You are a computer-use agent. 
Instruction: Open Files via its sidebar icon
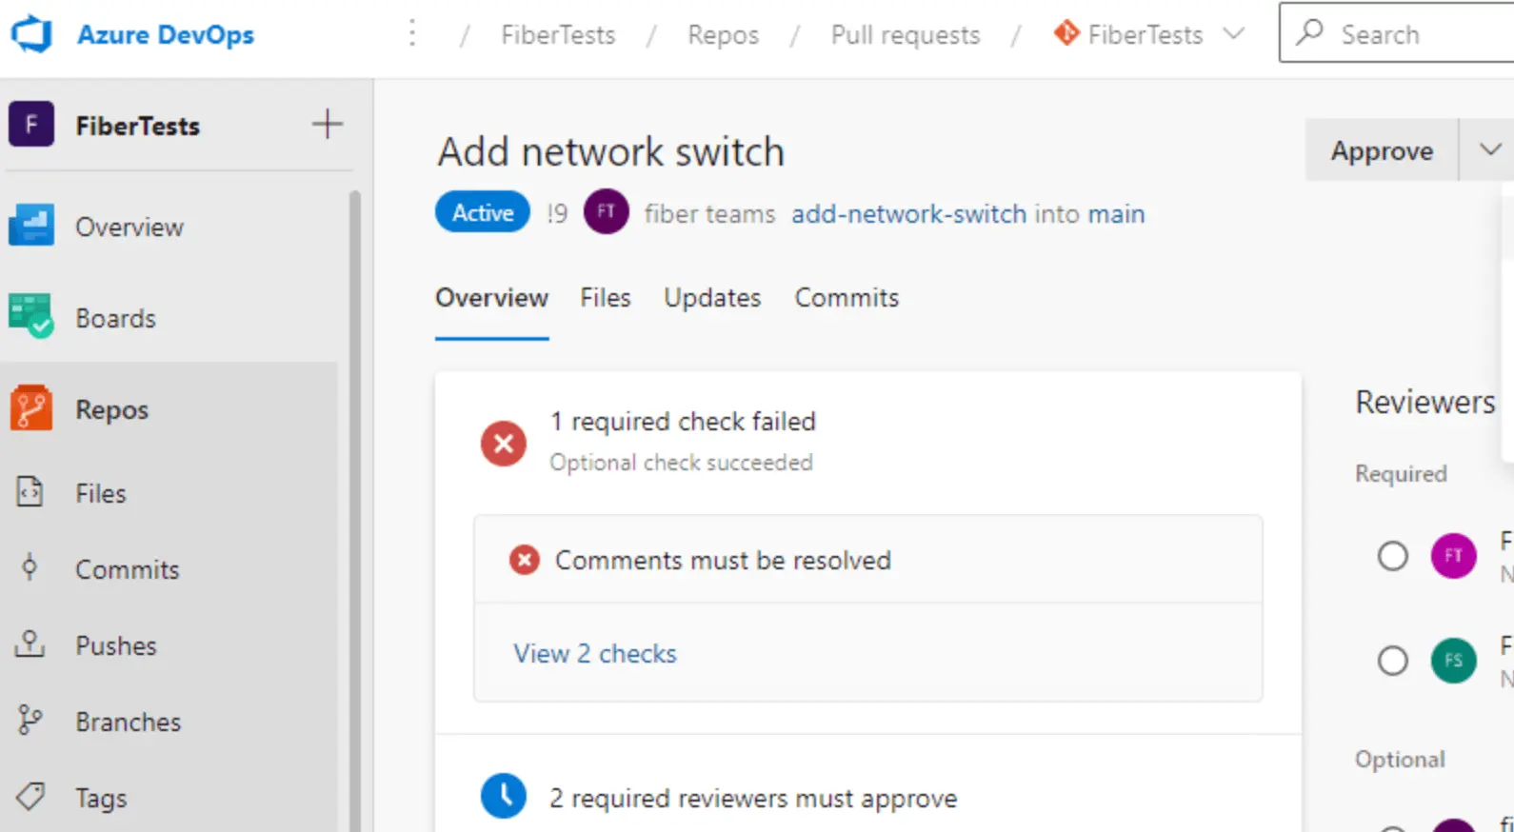click(x=30, y=492)
